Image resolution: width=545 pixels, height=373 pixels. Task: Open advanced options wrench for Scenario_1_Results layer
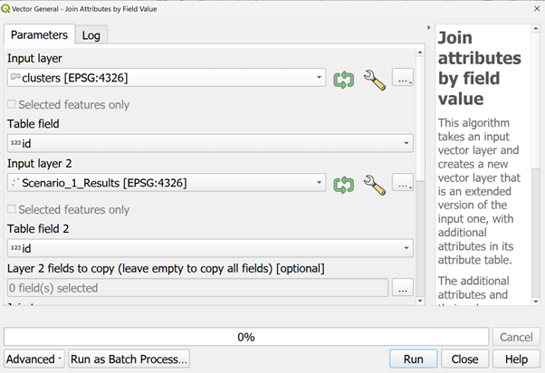[375, 185]
